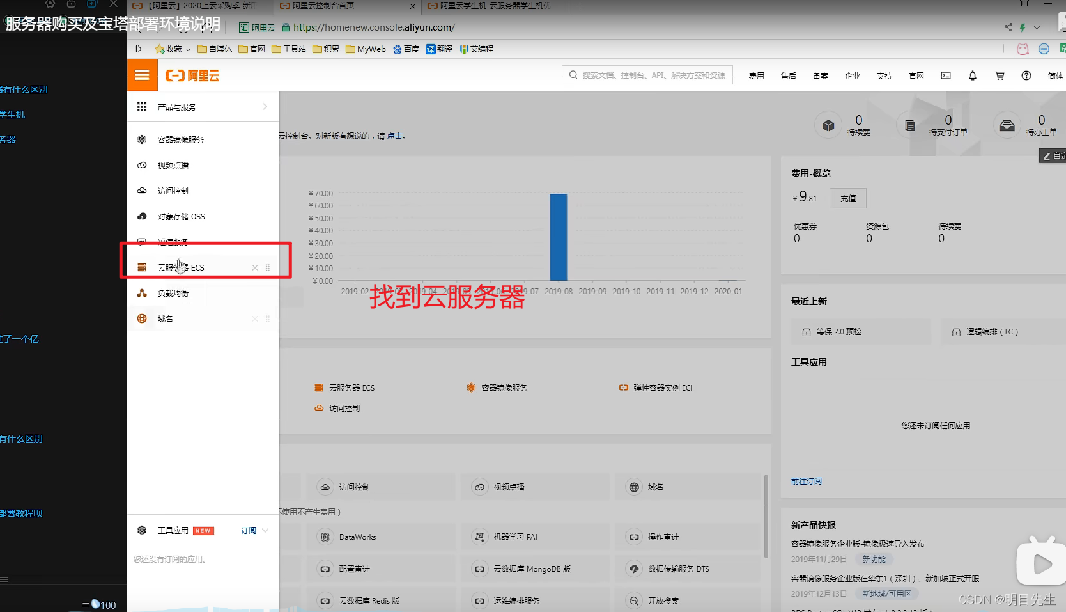The image size is (1066, 612).
Task: Open 云服务器 ECS in the recently visited section
Action: (x=344, y=388)
